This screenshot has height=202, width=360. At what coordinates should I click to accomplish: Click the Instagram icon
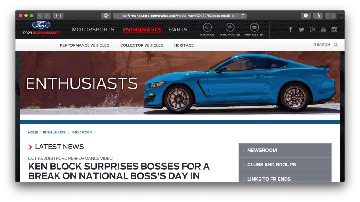coord(334,29)
